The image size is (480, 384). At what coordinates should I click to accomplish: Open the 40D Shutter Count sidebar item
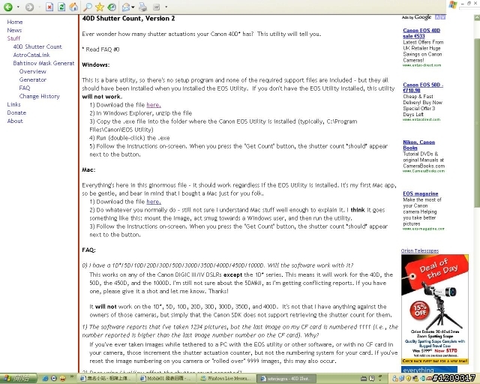tap(37, 46)
